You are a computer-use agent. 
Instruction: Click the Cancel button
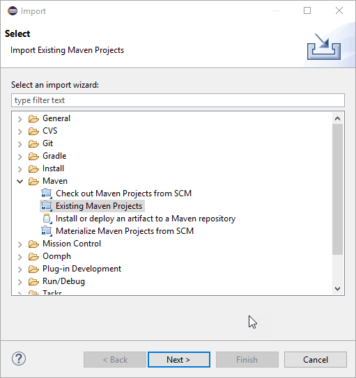[316, 360]
